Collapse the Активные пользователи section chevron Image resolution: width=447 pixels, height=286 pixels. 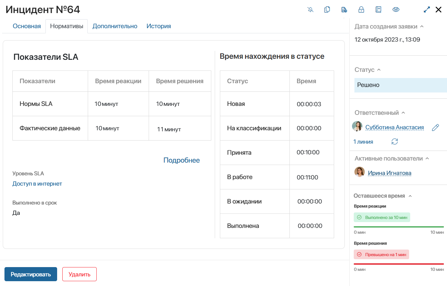[x=427, y=158]
